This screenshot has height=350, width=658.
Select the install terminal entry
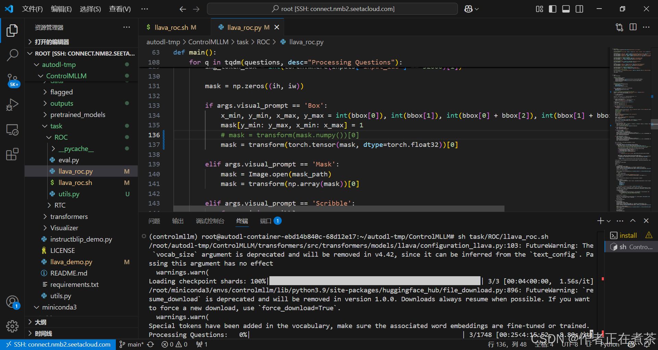[631, 235]
